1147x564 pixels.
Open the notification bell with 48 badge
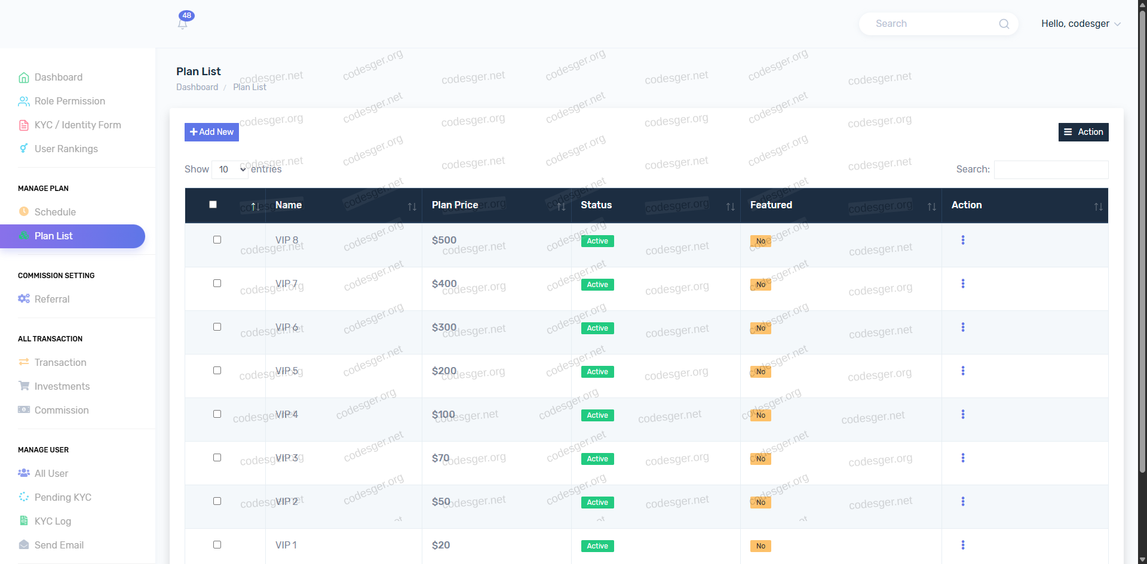183,23
